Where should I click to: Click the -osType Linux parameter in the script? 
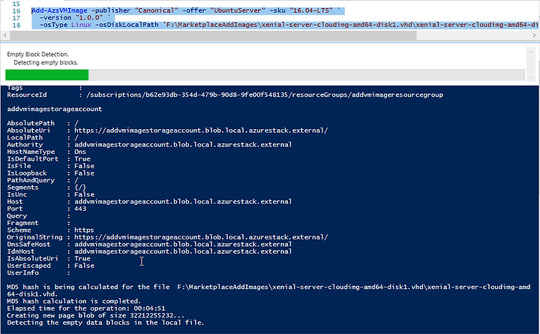click(x=65, y=25)
